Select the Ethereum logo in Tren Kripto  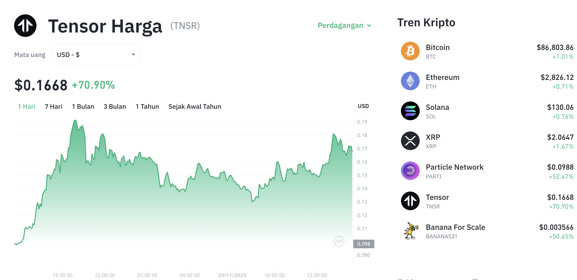pyautogui.click(x=410, y=81)
